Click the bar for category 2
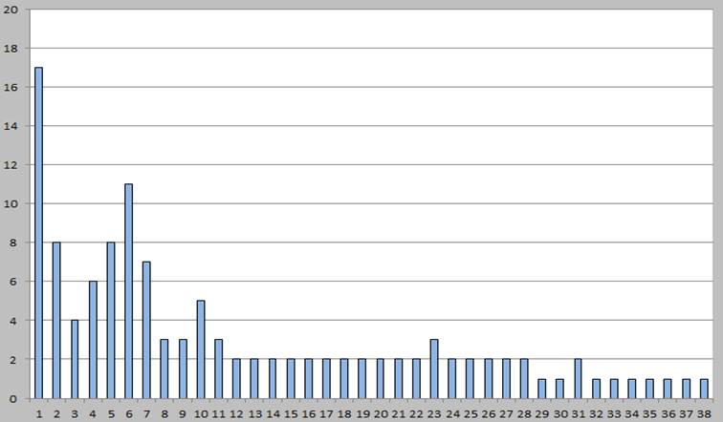The width and height of the screenshot is (723, 422). pos(56,321)
